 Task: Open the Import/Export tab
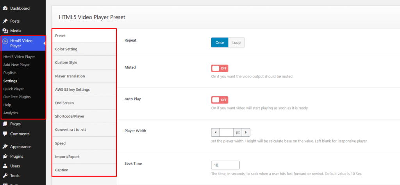click(x=84, y=157)
